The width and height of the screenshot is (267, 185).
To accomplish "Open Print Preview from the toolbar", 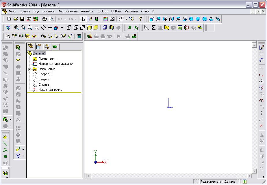I will click(51, 19).
